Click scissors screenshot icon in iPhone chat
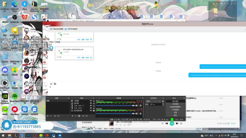This screenshot has width=246, height=138. [x=51, y=84]
